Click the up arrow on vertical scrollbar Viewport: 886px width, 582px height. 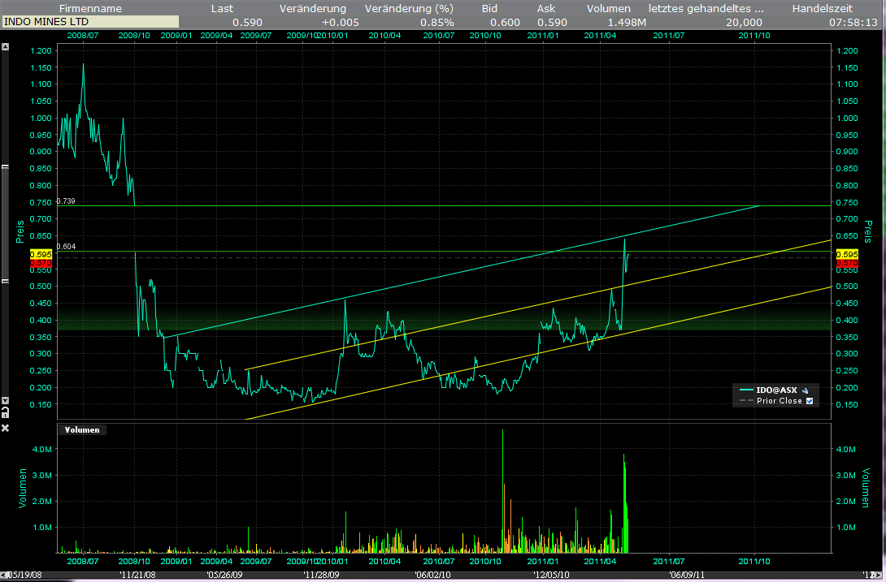5,47
